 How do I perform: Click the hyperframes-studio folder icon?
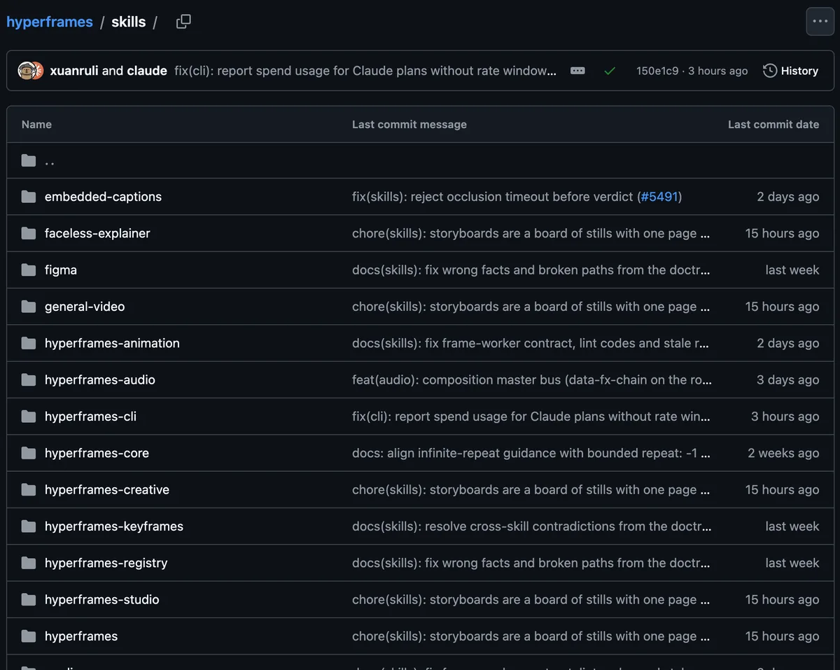click(29, 599)
